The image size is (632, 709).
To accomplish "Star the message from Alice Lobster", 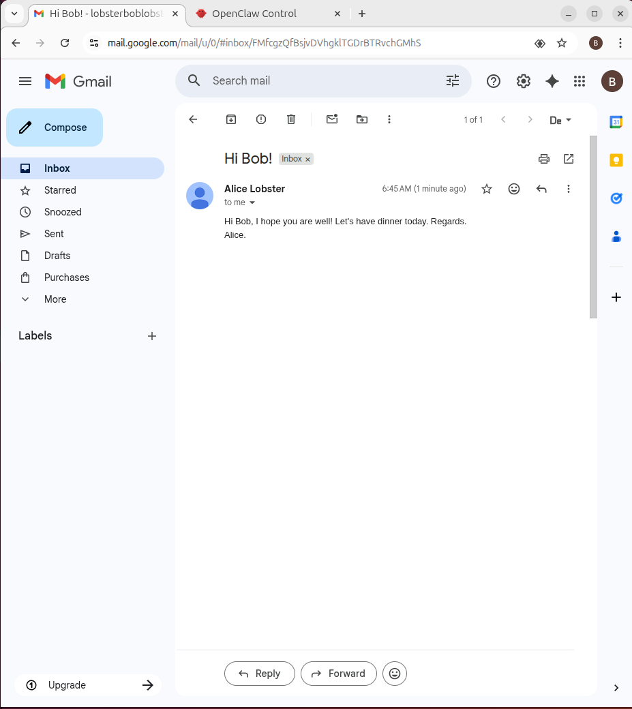I will click(487, 189).
